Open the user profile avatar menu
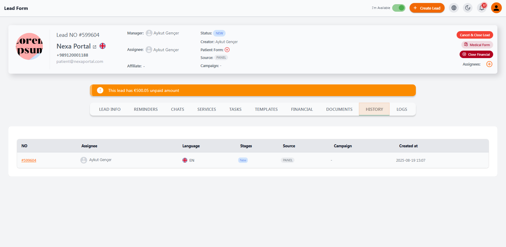506x247 pixels. [496, 8]
